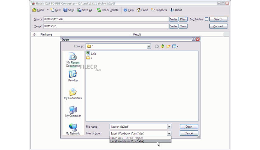Expand the File name dropdown arrow
The image size is (260, 150).
click(x=169, y=126)
